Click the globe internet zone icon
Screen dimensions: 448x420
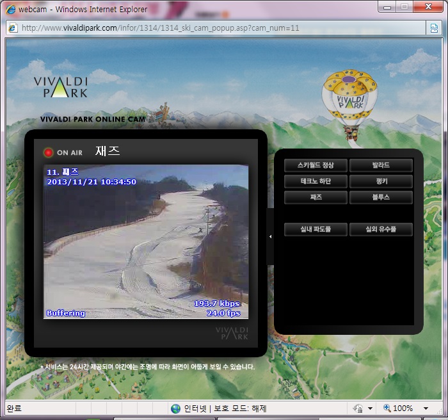pos(175,408)
